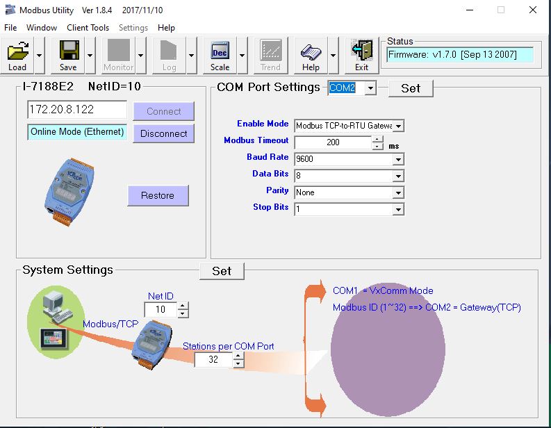The image size is (551, 428).
Task: Click the Log document icon
Action: pos(169,50)
